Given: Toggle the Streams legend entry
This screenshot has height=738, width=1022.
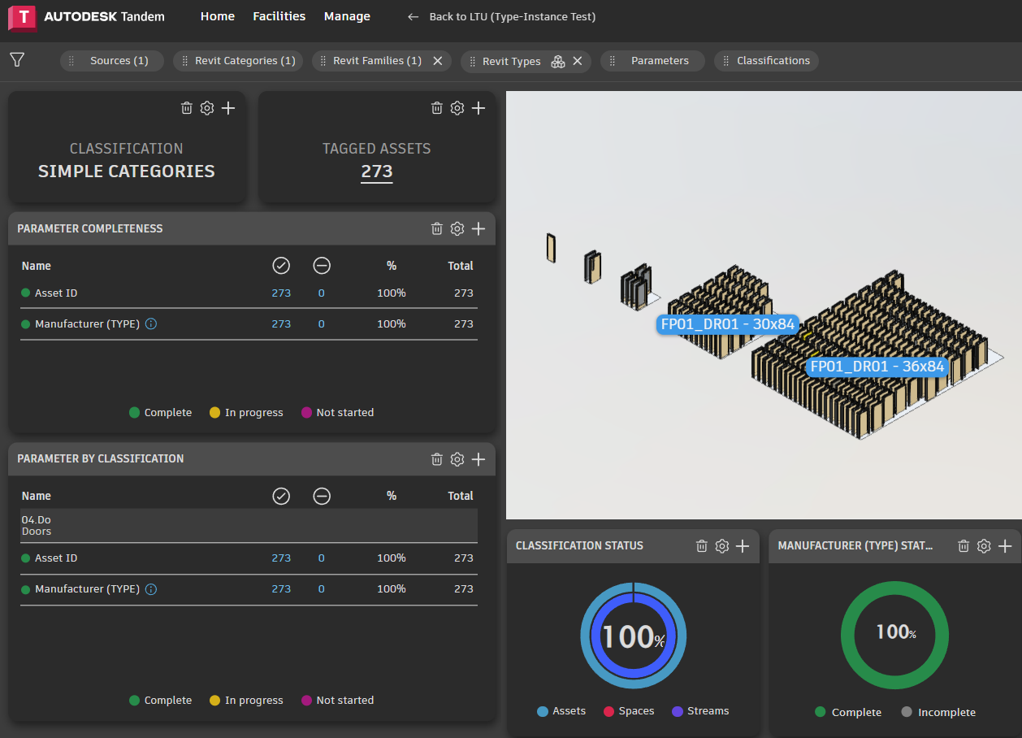Looking at the screenshot, I should pos(699,710).
